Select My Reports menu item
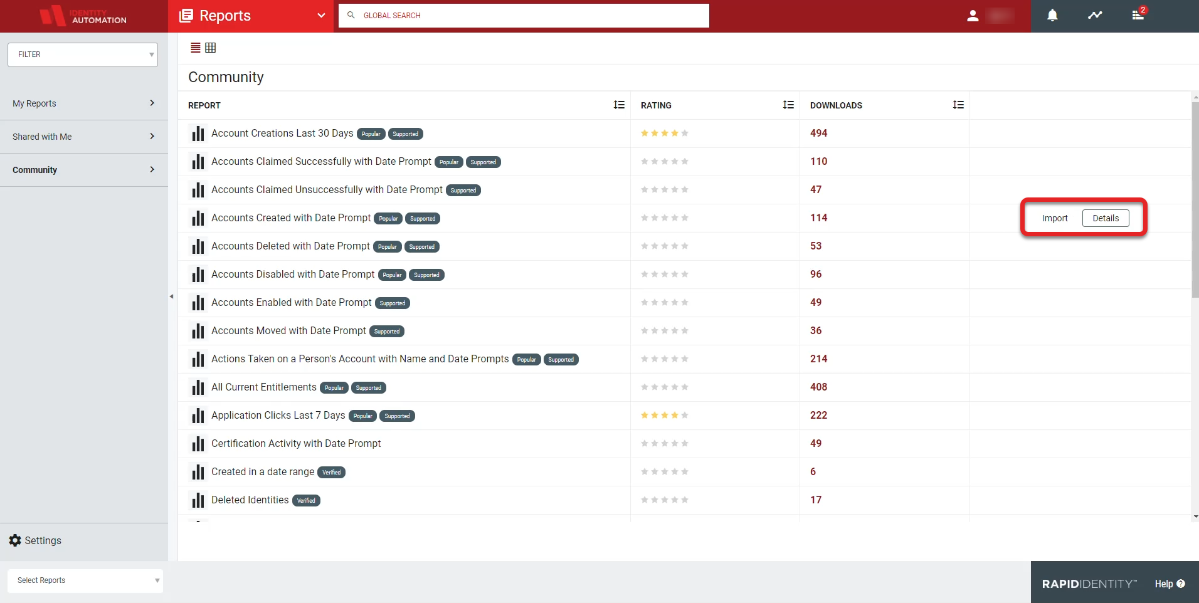This screenshot has width=1199, height=603. coord(84,103)
